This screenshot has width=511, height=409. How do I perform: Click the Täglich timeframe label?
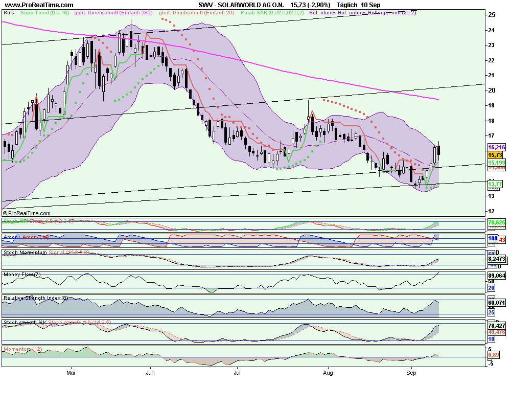(347, 5)
